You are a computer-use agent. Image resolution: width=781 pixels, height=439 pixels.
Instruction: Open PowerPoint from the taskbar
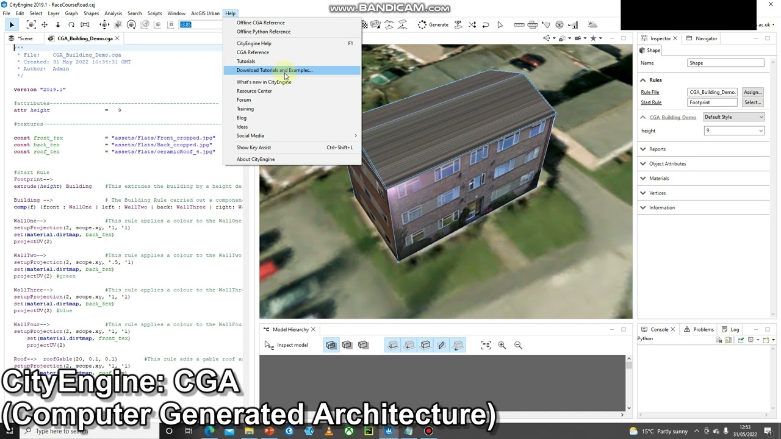[x=269, y=431]
